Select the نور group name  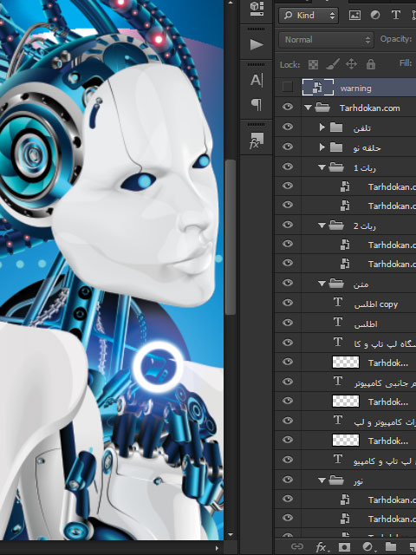coord(358,481)
